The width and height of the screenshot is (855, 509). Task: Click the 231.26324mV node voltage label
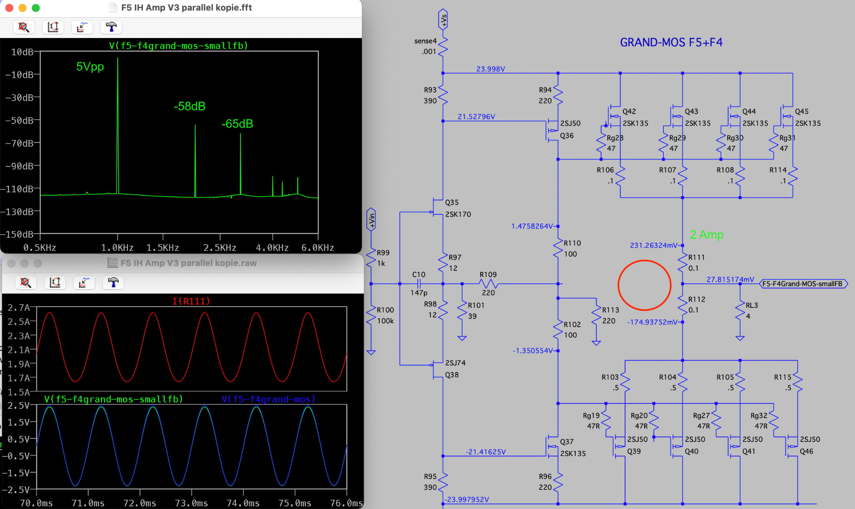(x=654, y=245)
